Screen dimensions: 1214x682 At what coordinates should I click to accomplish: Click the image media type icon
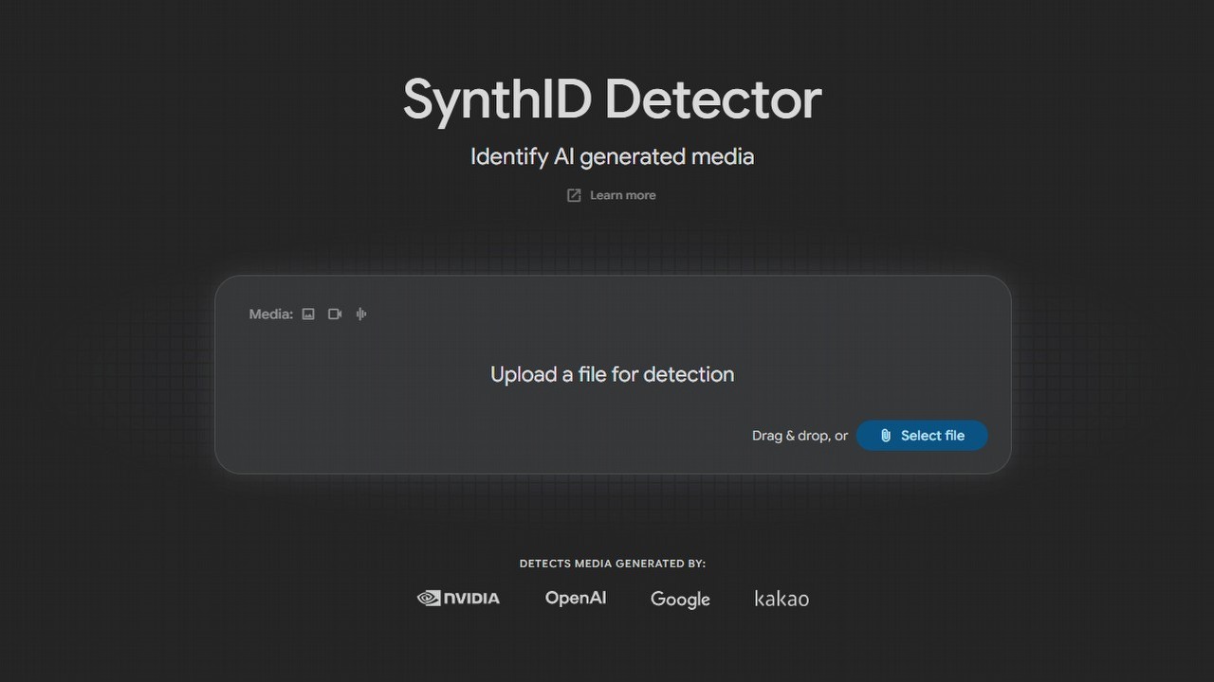(308, 314)
